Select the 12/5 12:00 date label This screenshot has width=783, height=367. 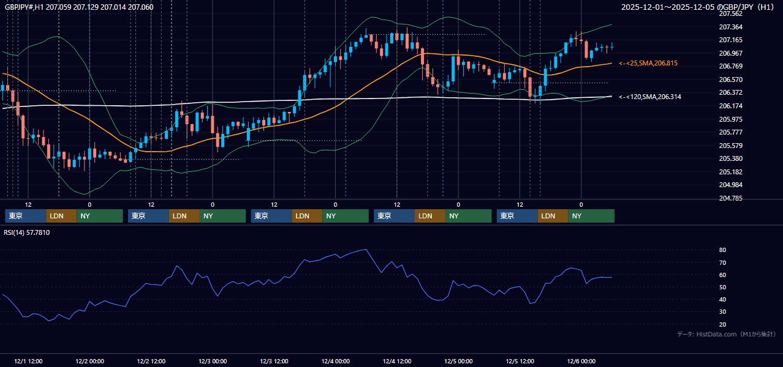520,361
